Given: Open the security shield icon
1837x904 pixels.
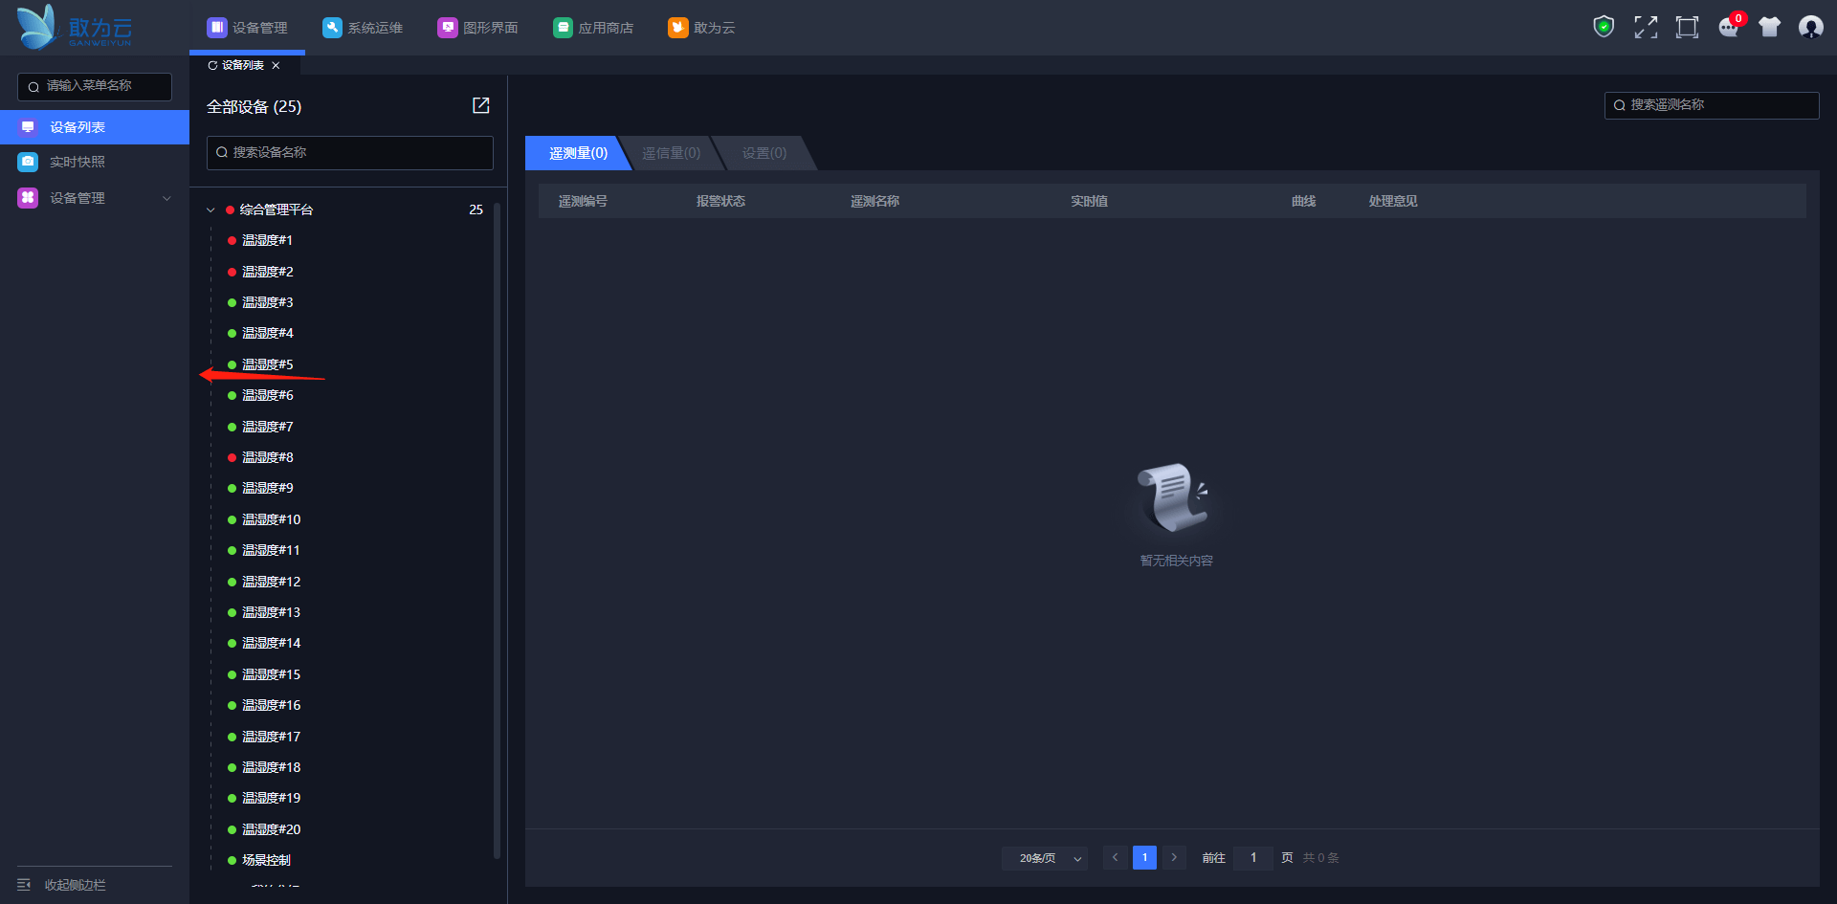Looking at the screenshot, I should [x=1604, y=27].
